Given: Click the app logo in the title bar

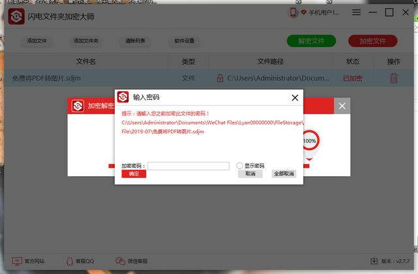Looking at the screenshot, I should click(16, 16).
